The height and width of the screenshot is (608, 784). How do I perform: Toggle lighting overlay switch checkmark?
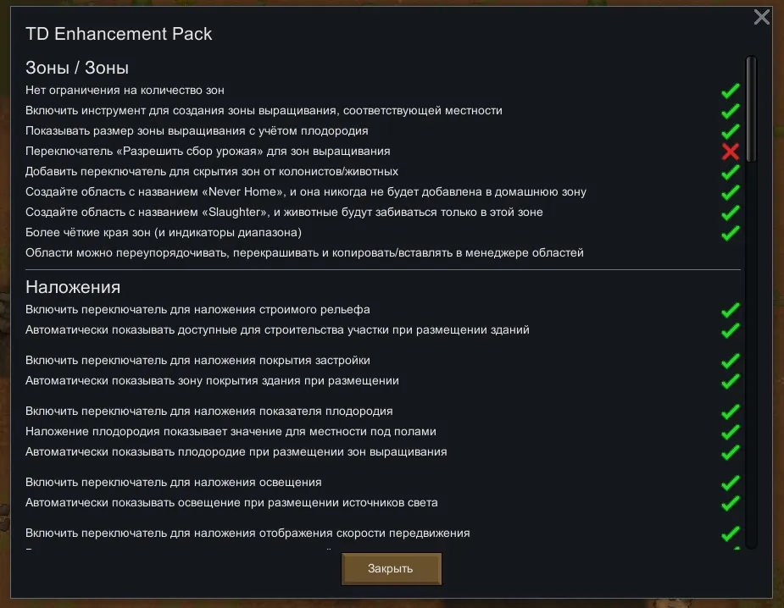[730, 483]
